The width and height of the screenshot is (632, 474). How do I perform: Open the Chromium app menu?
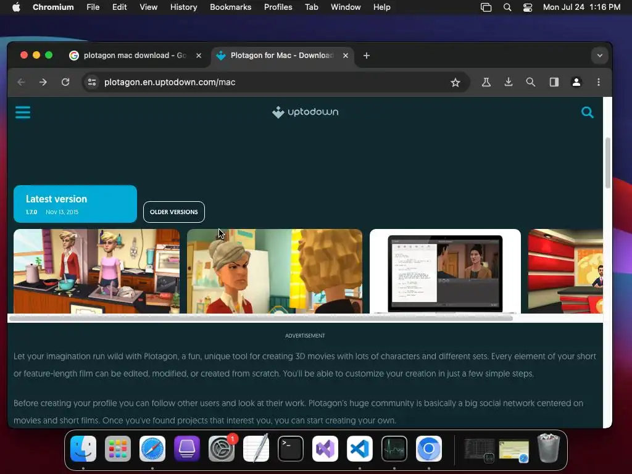coord(53,7)
